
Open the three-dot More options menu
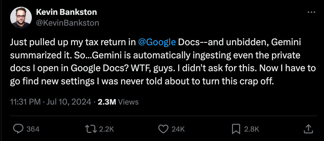(x=311, y=12)
